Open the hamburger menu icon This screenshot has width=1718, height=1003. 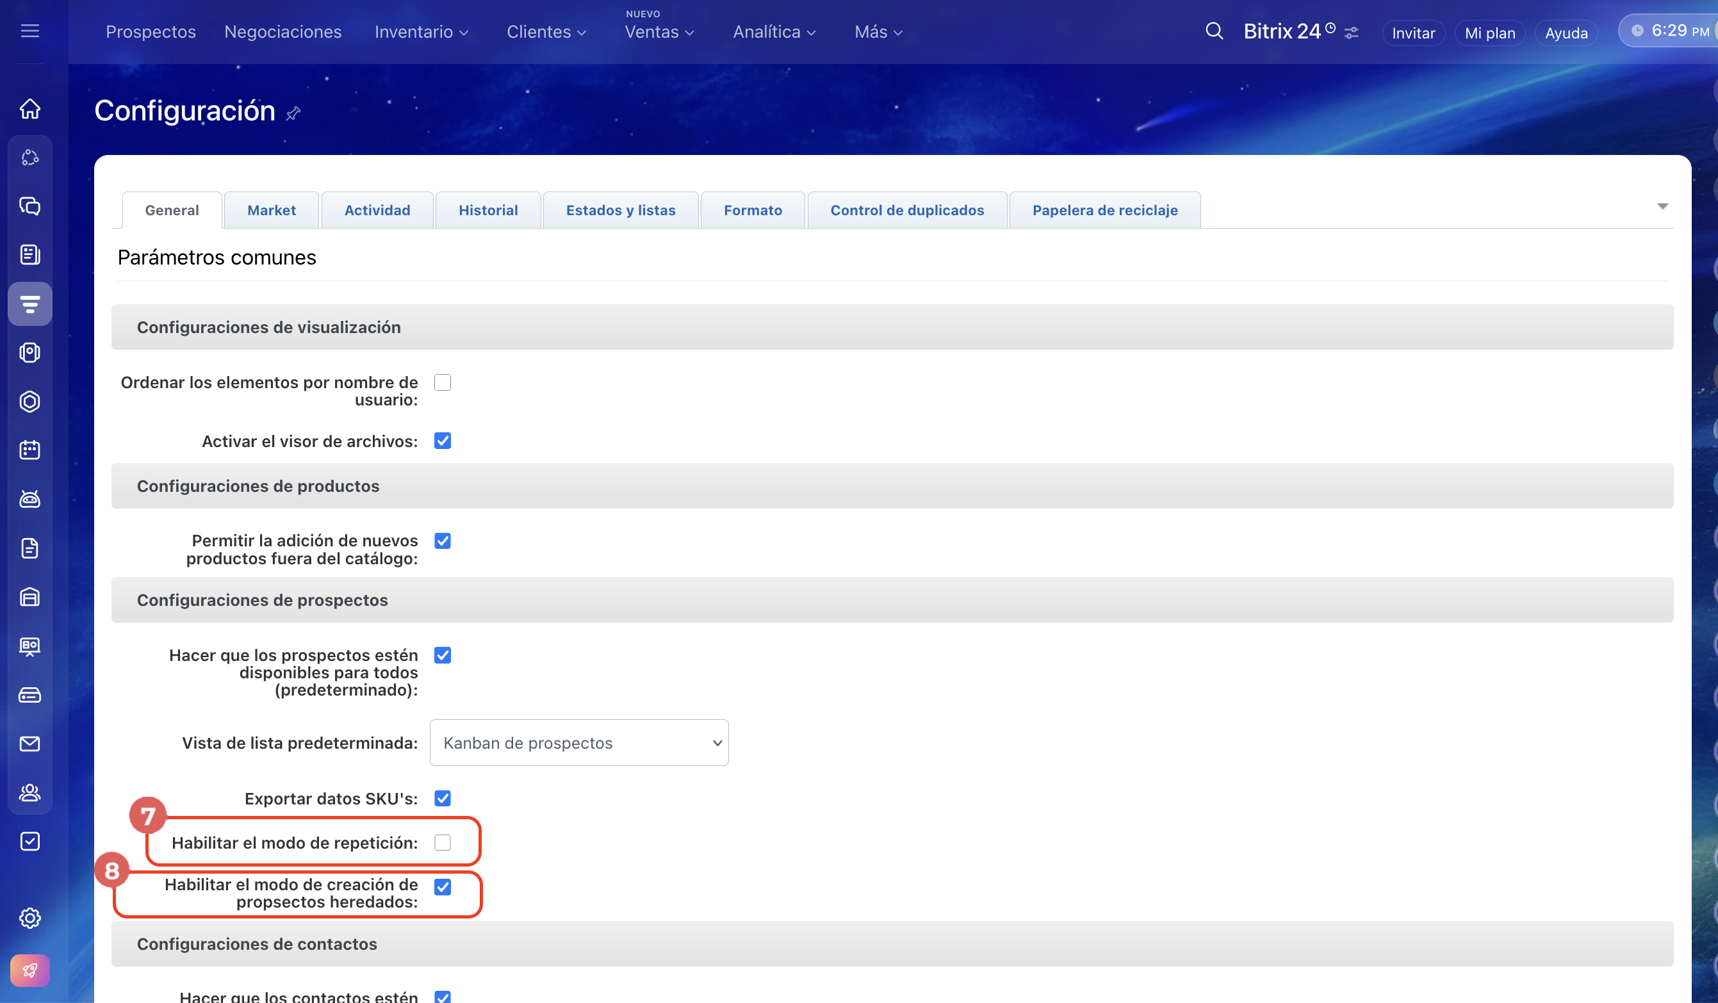click(x=30, y=31)
